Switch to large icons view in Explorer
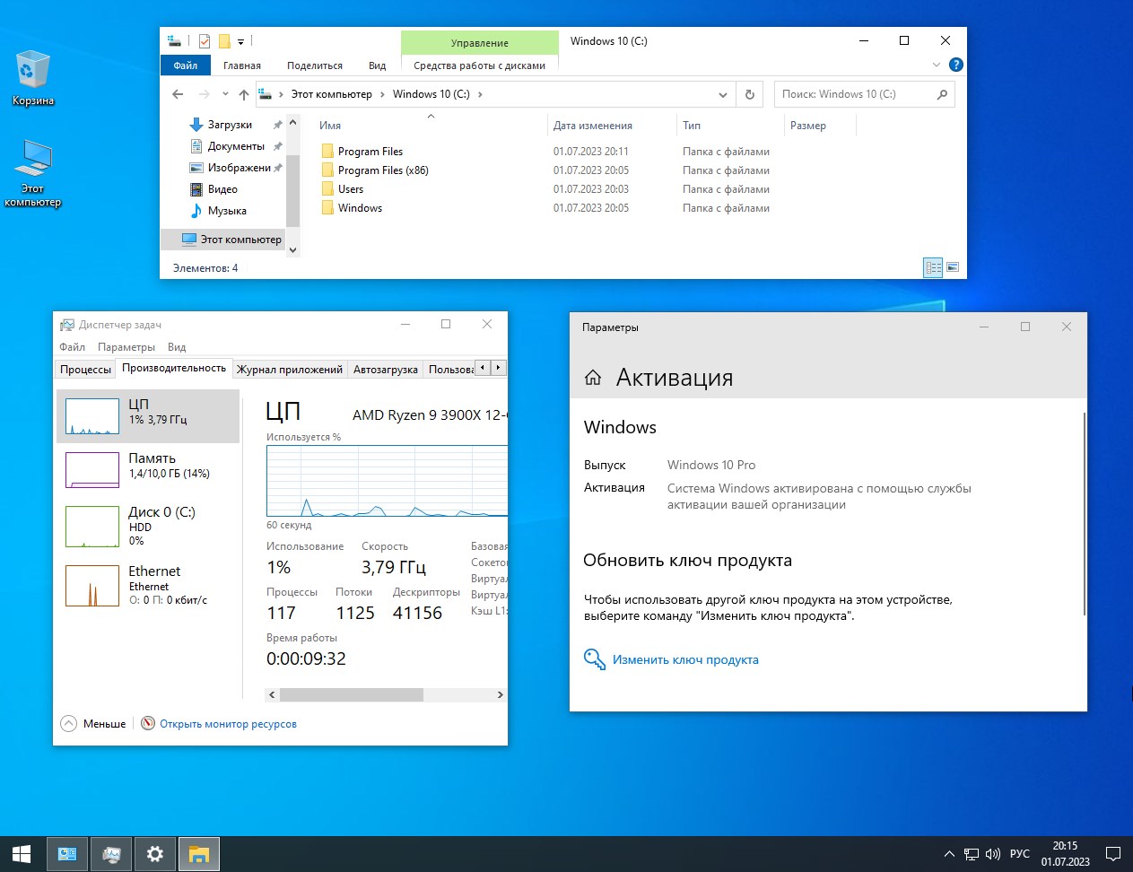Image resolution: width=1133 pixels, height=872 pixels. [953, 267]
